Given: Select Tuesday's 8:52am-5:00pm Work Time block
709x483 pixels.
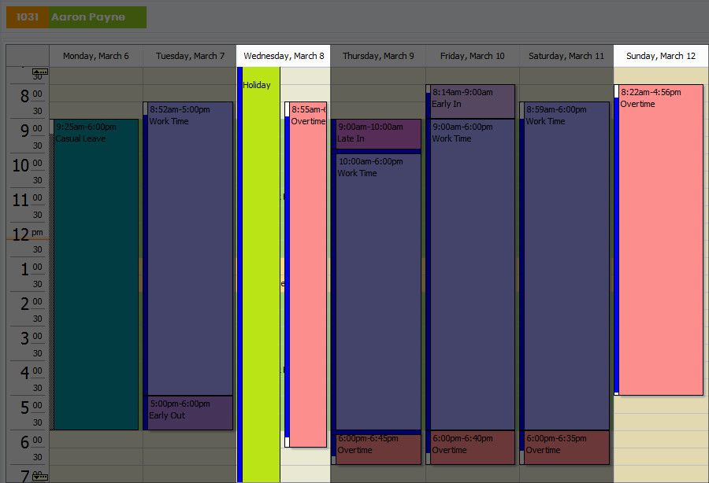Looking at the screenshot, I should (x=190, y=248).
